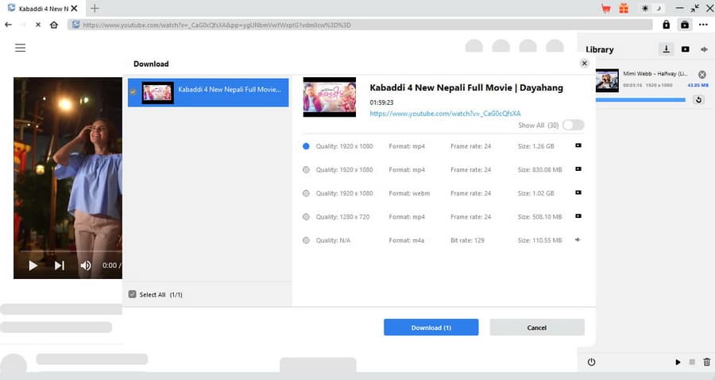Viewport: 715px width, 380px height.
Task: Open the hamburger menu on the page
Action: pyautogui.click(x=21, y=48)
